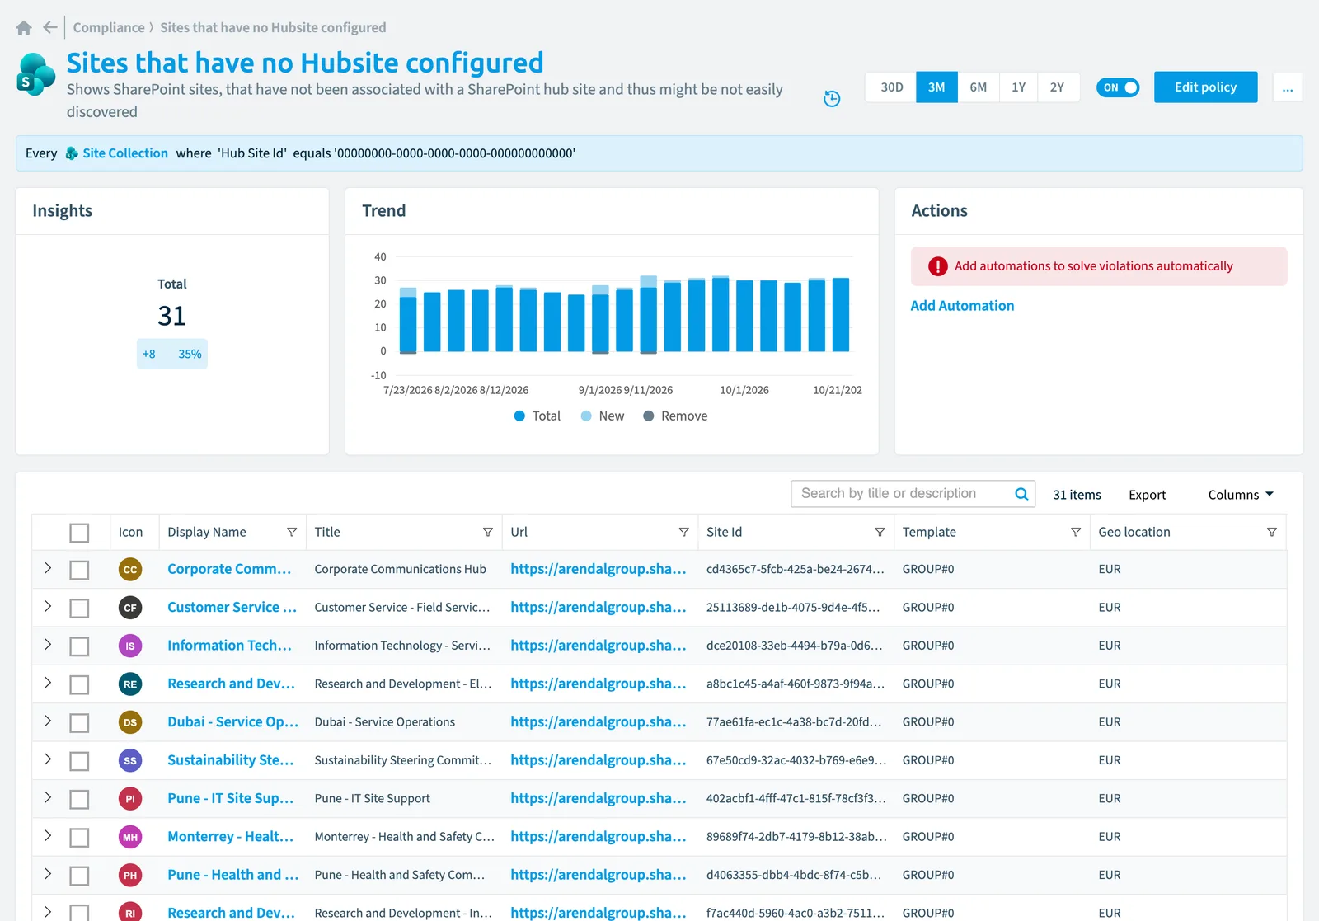Screen dimensions: 1319x921
Task: Check the Dubai - Service Operations row checkbox
Action: [79, 723]
